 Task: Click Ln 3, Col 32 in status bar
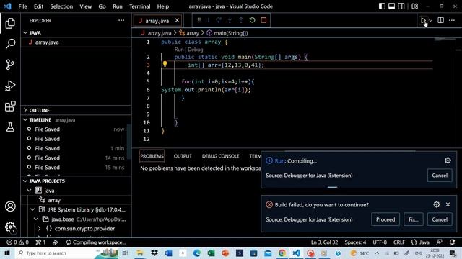(324, 242)
